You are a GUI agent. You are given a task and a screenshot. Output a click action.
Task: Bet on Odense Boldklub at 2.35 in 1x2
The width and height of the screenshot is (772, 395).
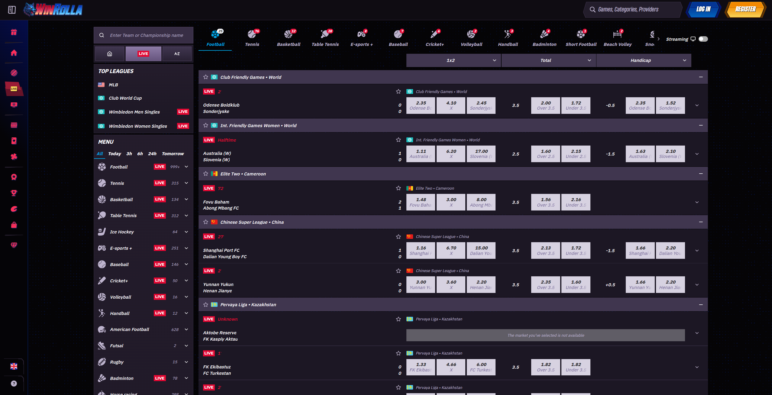(421, 105)
